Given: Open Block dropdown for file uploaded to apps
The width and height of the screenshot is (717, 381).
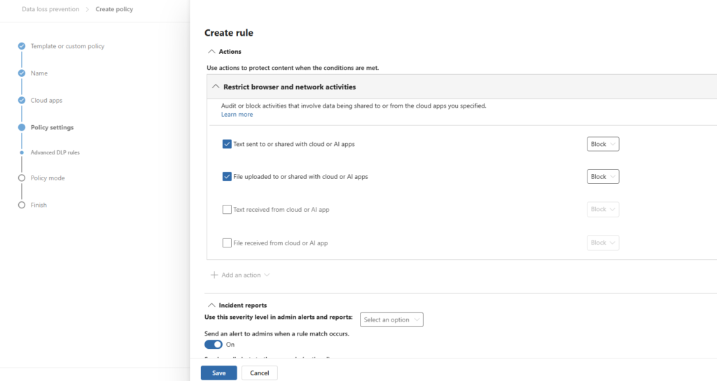Looking at the screenshot, I should click(603, 177).
